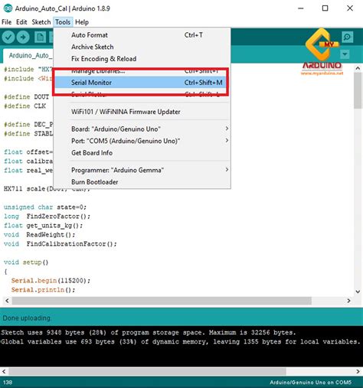Click the Arduino logo in the title bar
The image size is (363, 388).
pyautogui.click(x=8, y=8)
